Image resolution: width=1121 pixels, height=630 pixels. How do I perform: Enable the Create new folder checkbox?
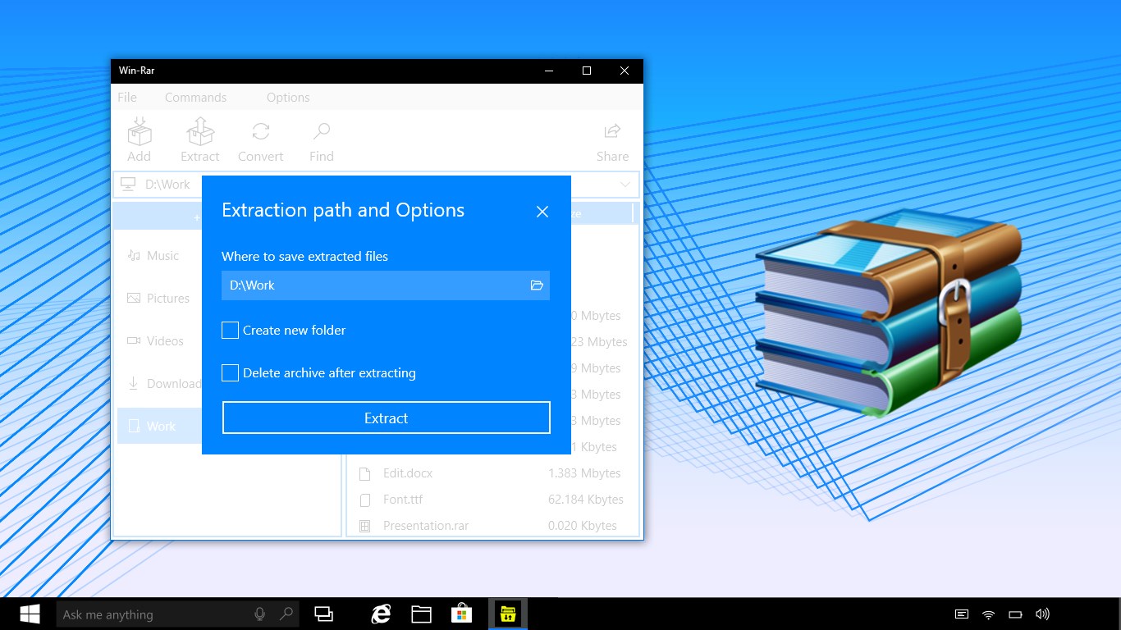tap(230, 331)
